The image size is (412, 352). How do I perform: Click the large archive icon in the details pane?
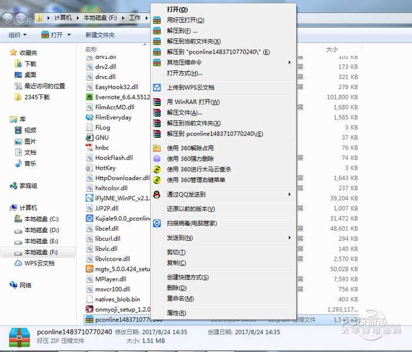click(x=19, y=337)
